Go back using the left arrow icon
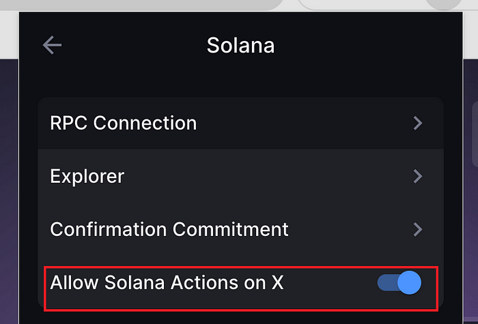This screenshot has height=324, width=478. pos(52,46)
